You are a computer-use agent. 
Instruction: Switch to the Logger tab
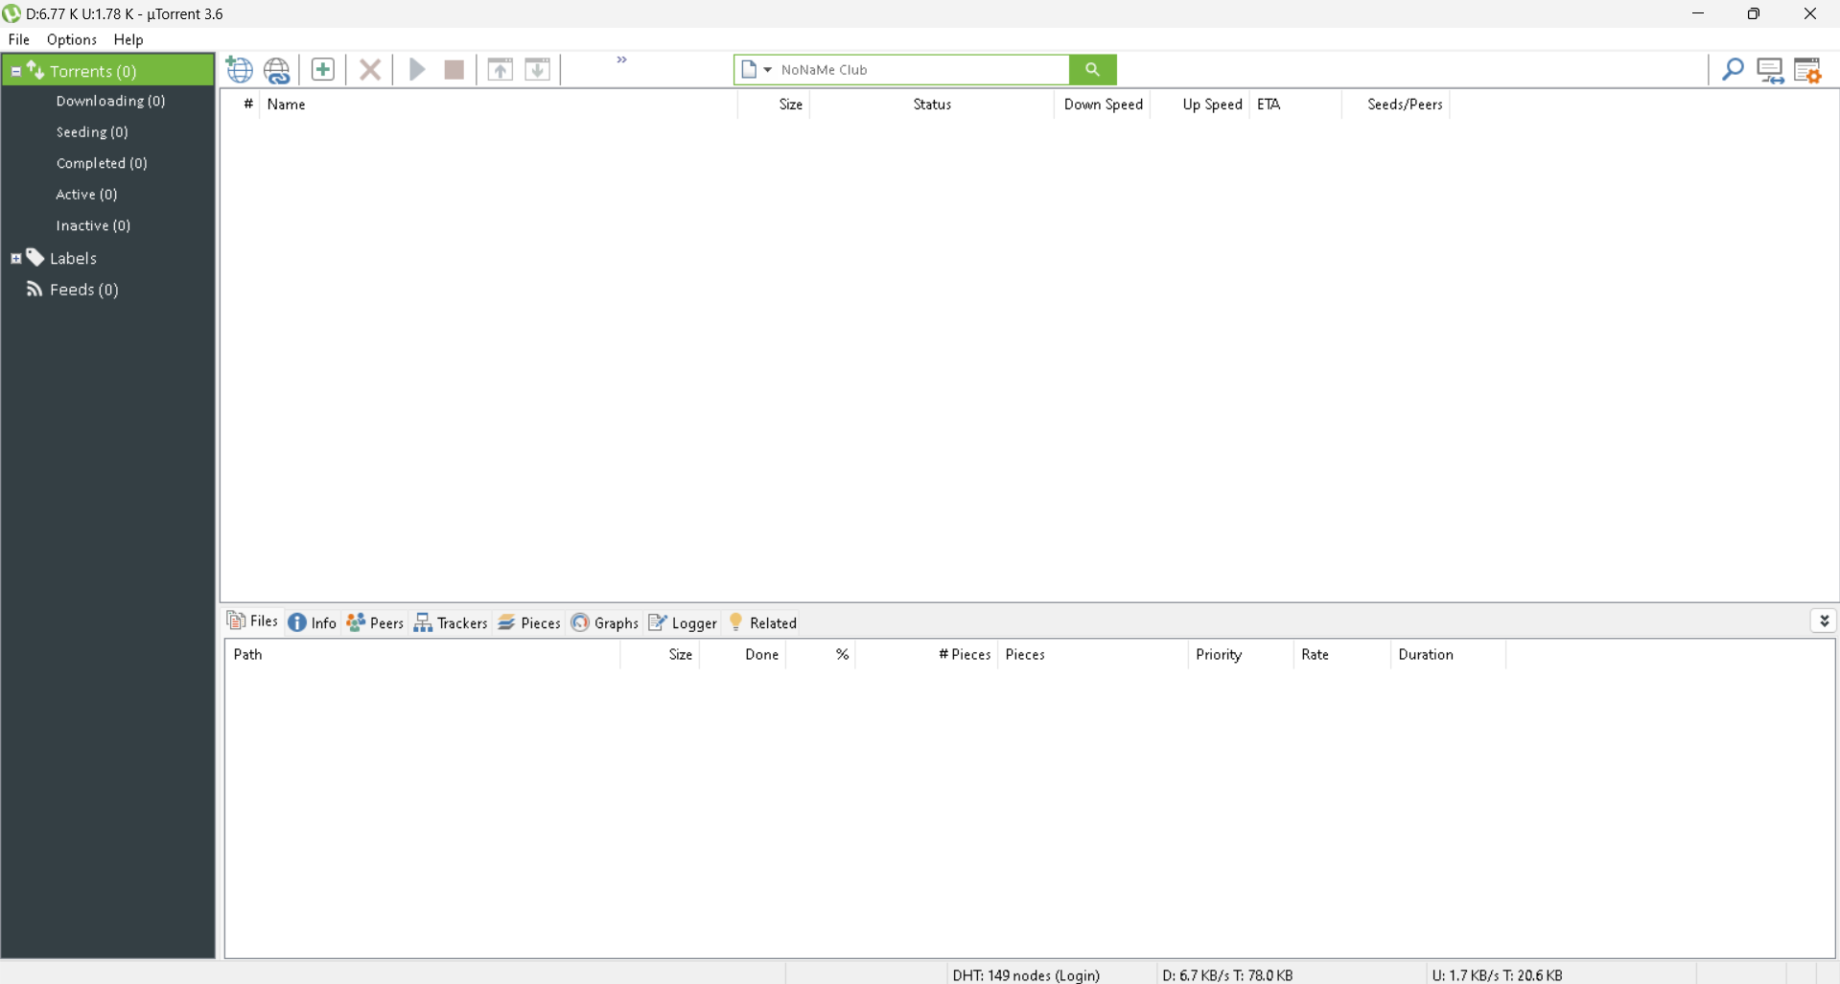(x=683, y=622)
